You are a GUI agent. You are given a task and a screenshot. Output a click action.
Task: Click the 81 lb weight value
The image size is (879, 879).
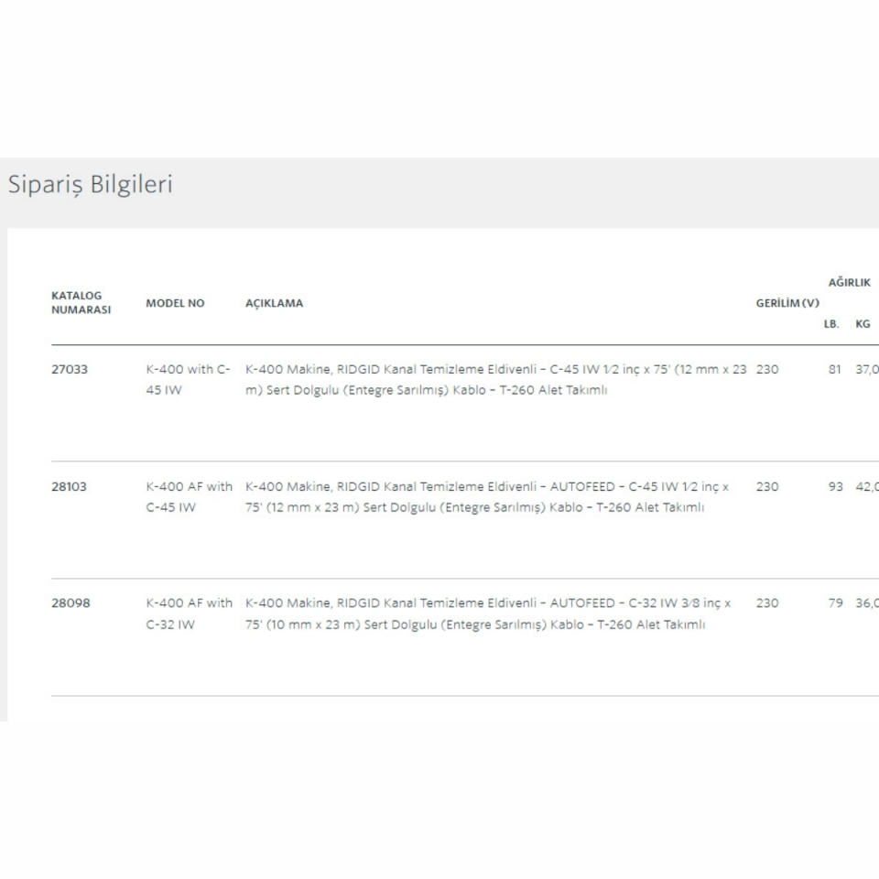click(835, 370)
